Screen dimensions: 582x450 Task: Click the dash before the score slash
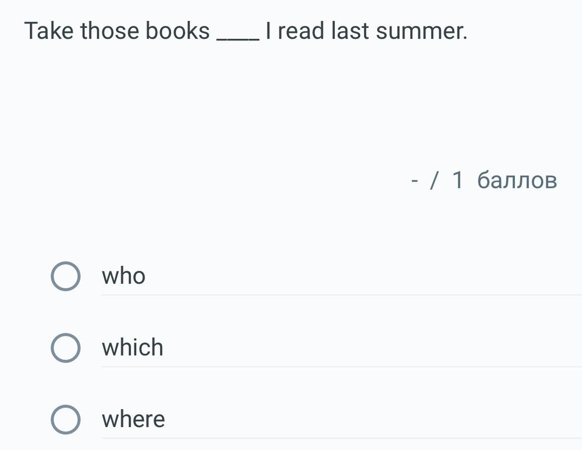tap(414, 181)
